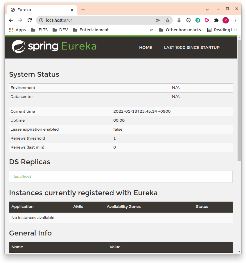Click the forward navigation arrow
This screenshot has width=246, height=263.
coord(20,20)
